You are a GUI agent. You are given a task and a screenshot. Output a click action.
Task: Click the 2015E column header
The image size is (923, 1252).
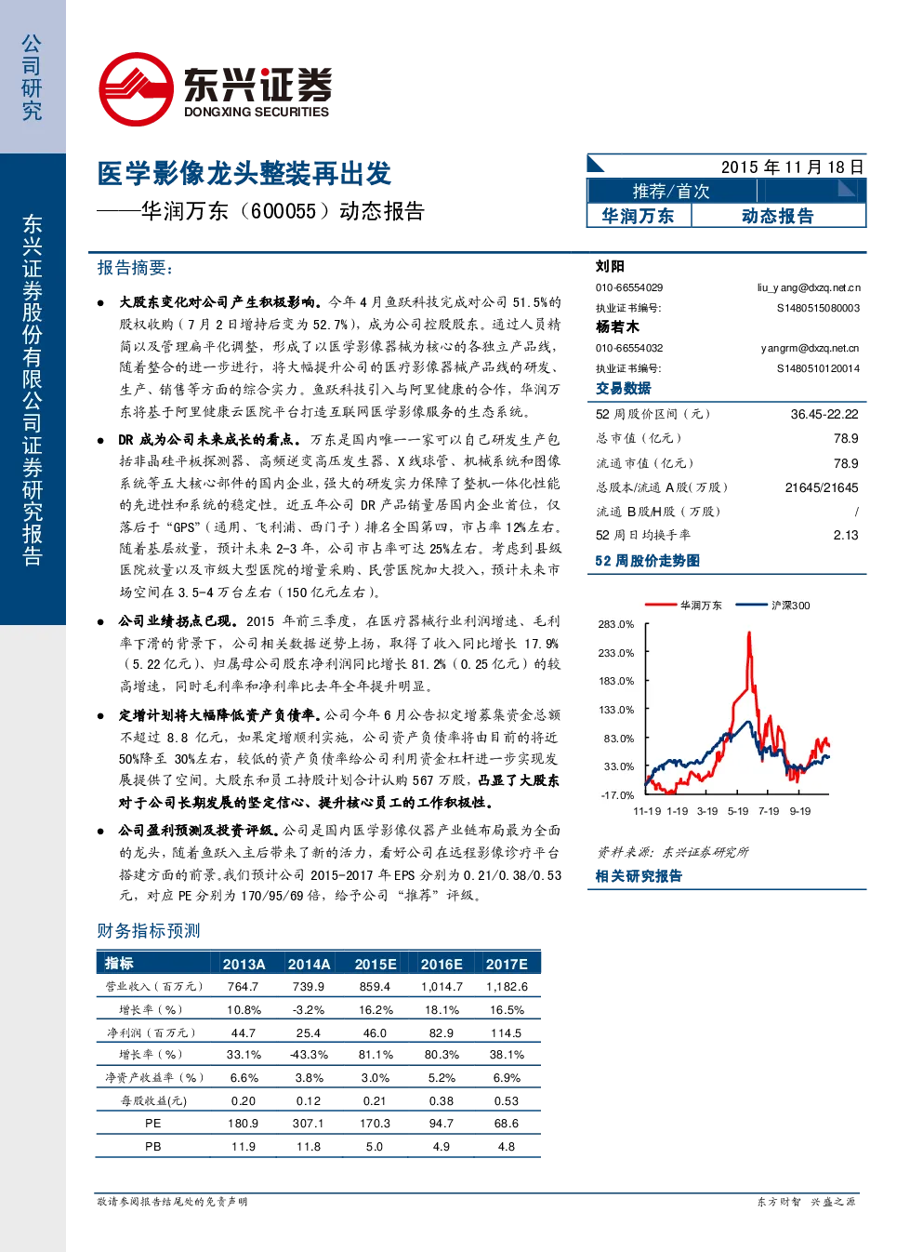376,965
